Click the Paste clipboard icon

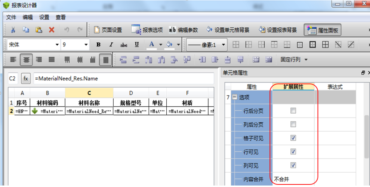[39, 30]
